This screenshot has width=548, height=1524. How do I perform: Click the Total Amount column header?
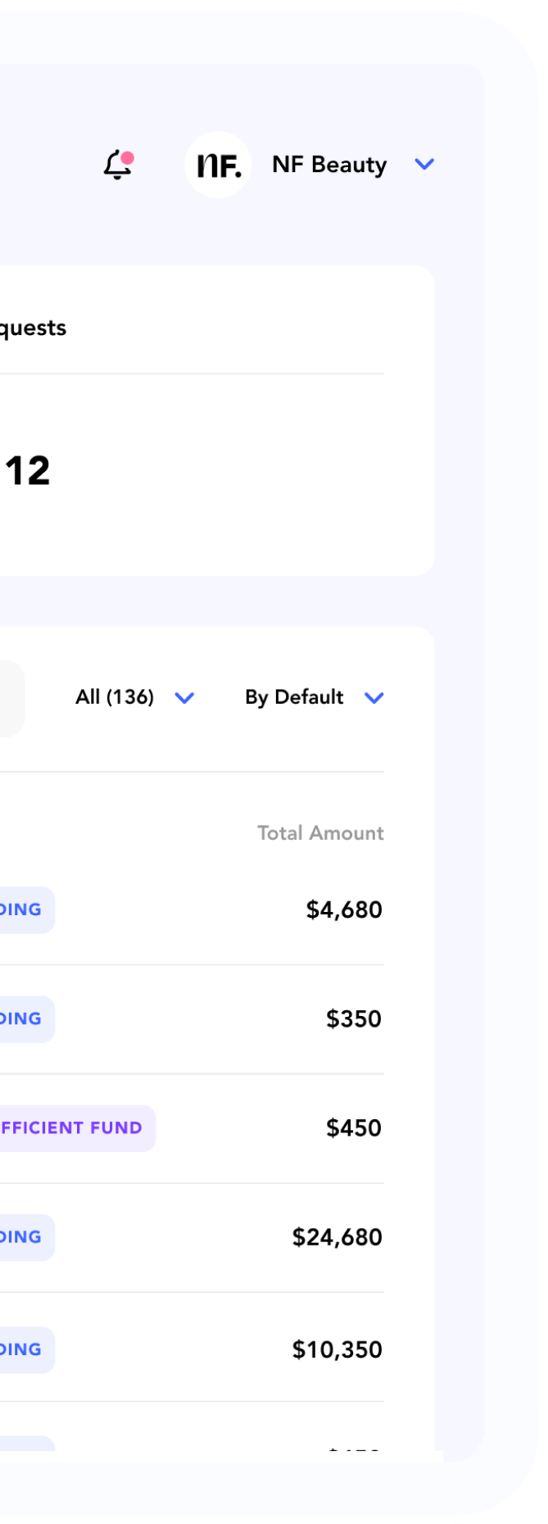320,833
